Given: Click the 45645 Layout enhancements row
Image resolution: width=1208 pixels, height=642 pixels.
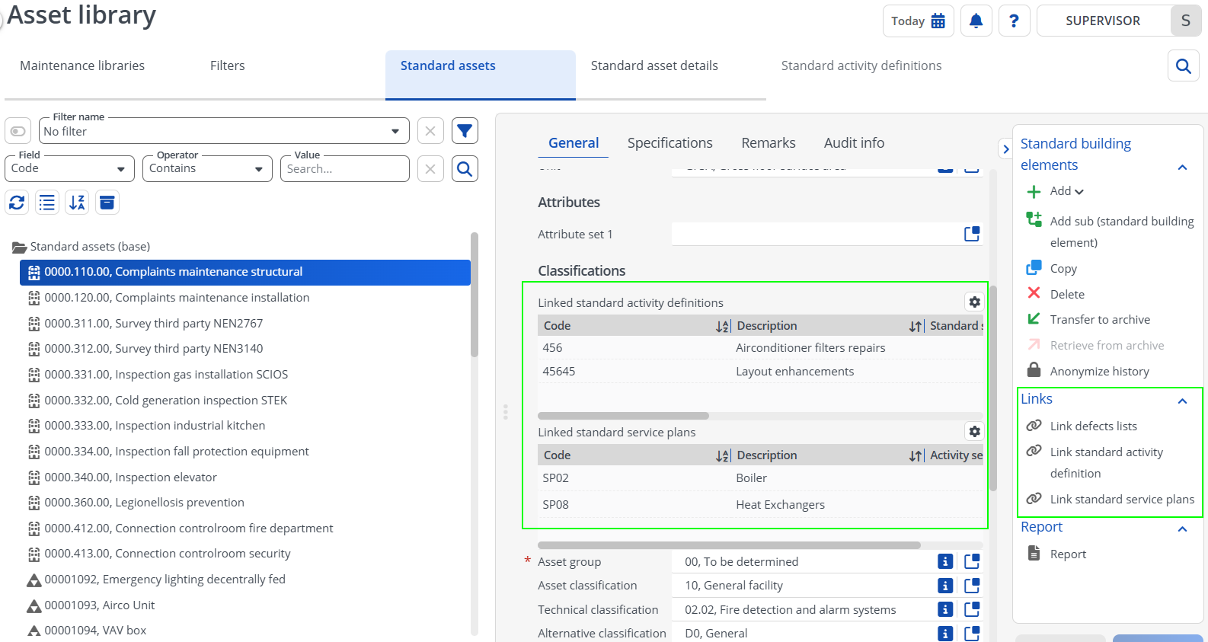Looking at the screenshot, I should (x=760, y=372).
